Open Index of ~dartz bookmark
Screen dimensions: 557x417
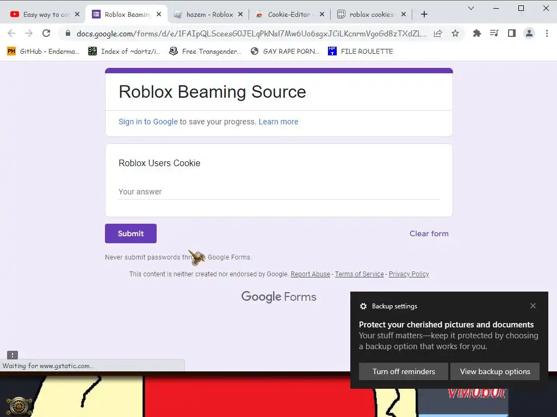[125, 52]
